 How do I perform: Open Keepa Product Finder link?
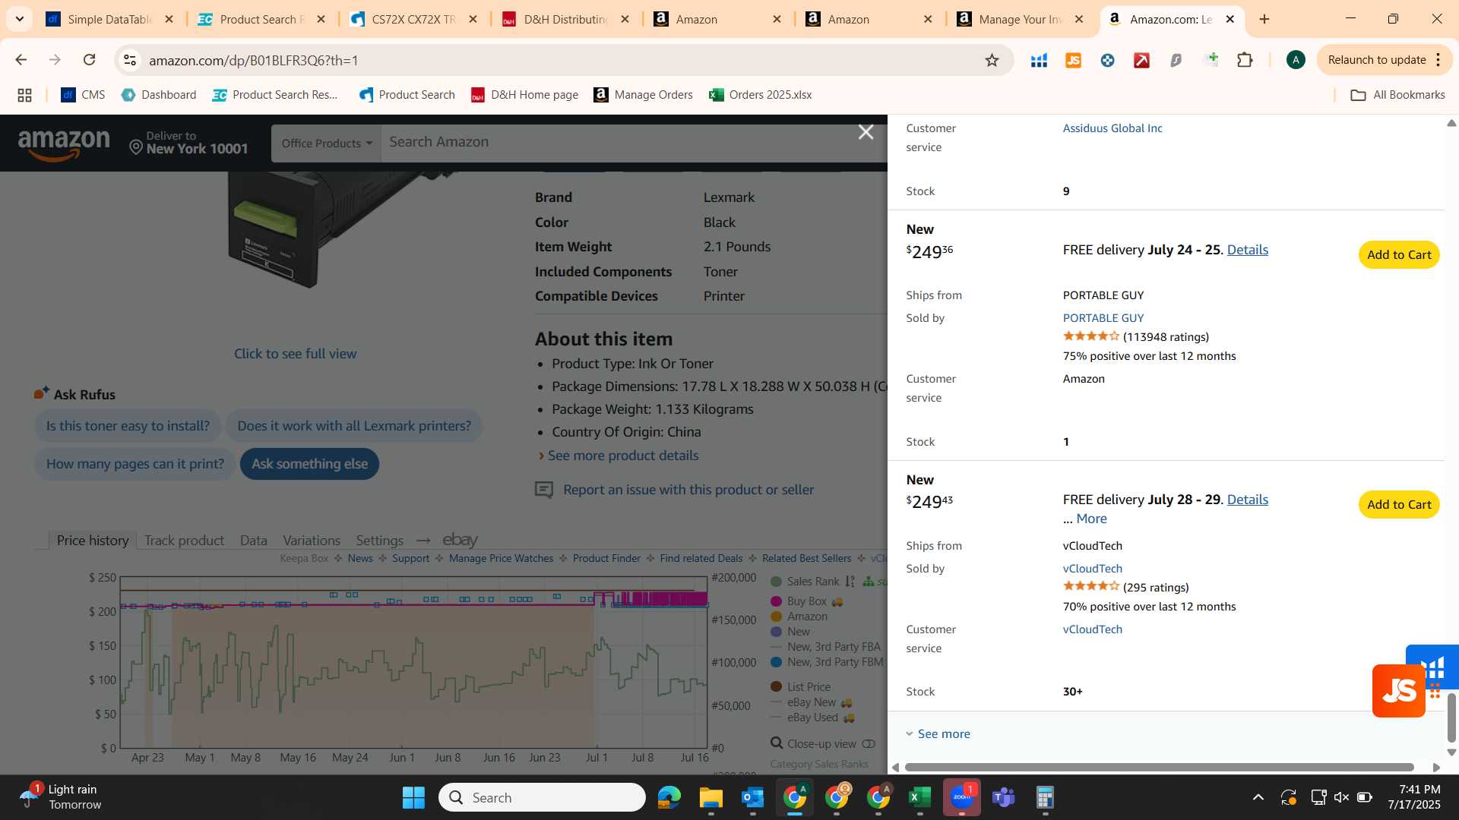point(606,559)
